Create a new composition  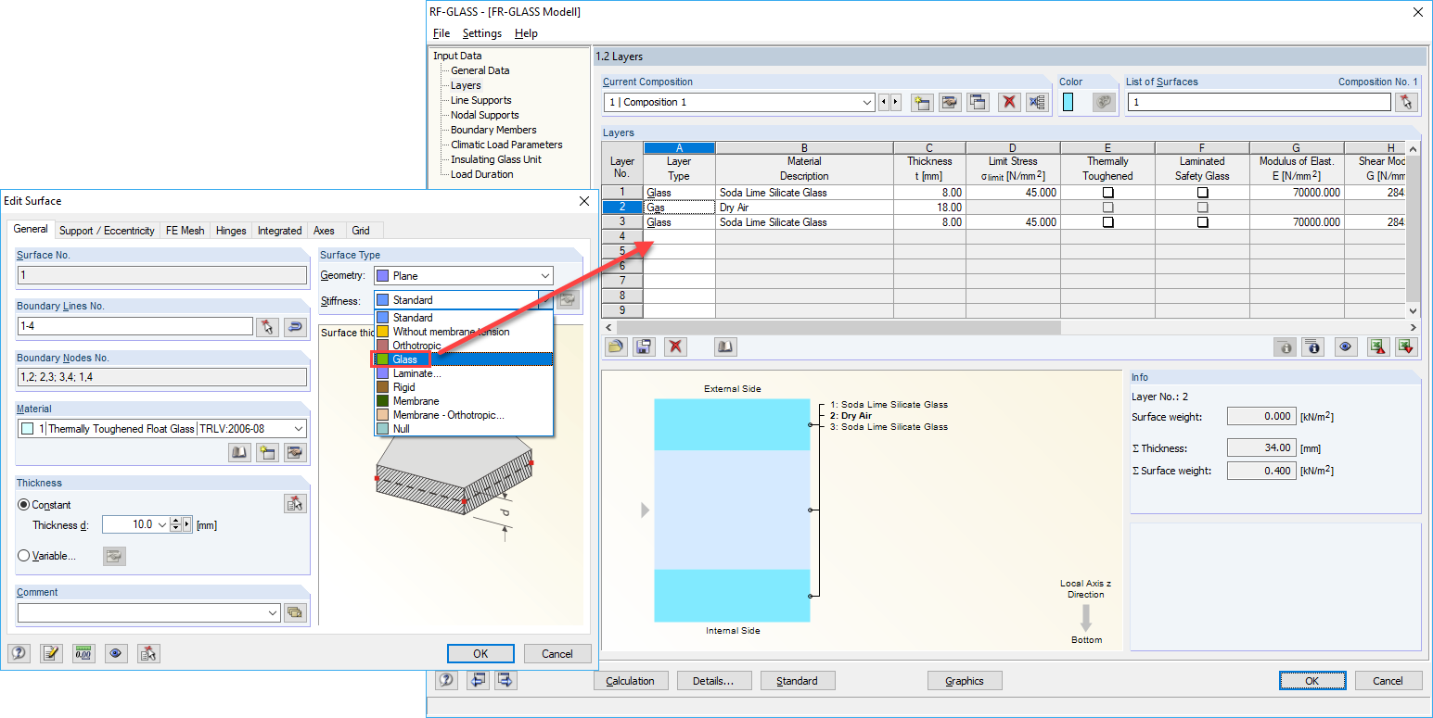[x=921, y=102]
